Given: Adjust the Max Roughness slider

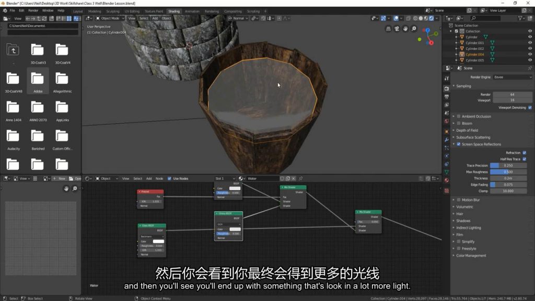Looking at the screenshot, I should 508,172.
